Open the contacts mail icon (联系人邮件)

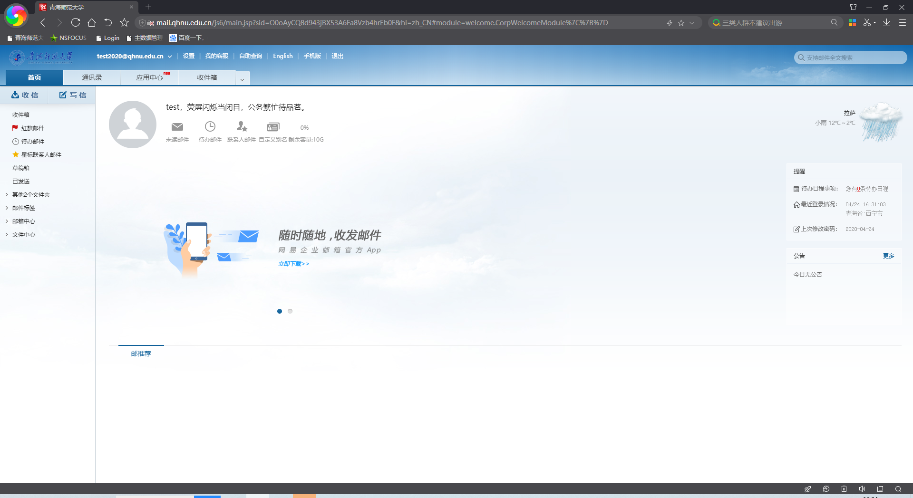pyautogui.click(x=242, y=126)
